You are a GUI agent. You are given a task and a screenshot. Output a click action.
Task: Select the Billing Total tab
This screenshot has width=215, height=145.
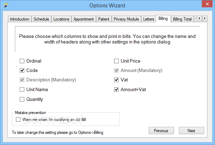[x=182, y=19]
